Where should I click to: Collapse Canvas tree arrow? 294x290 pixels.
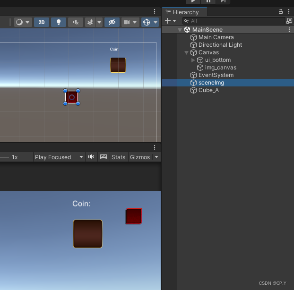[186, 52]
